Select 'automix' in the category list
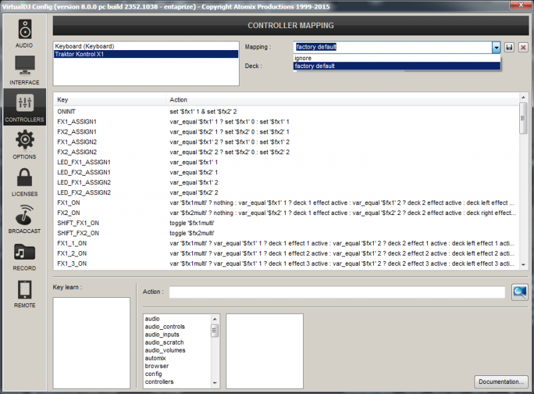The width and height of the screenshot is (534, 394). [178, 358]
